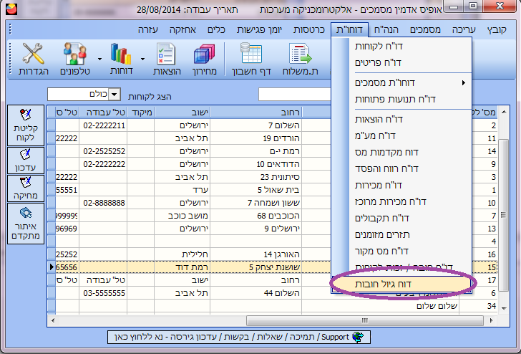Image resolution: width=521 pixels, height=354 pixels.
Task: Click the vertical scrollbar thumb of the table
Action: [504, 215]
